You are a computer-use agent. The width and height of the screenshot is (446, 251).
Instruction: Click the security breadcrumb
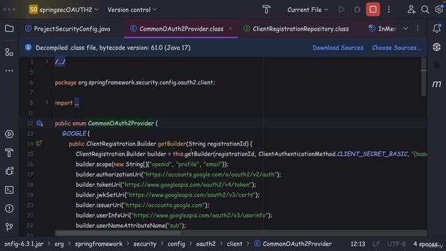coord(145,244)
